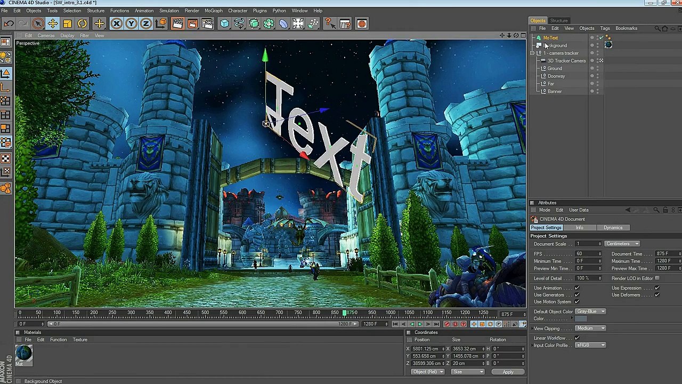Image resolution: width=682 pixels, height=384 pixels.
Task: Open the View Clipping dropdown
Action: point(590,329)
